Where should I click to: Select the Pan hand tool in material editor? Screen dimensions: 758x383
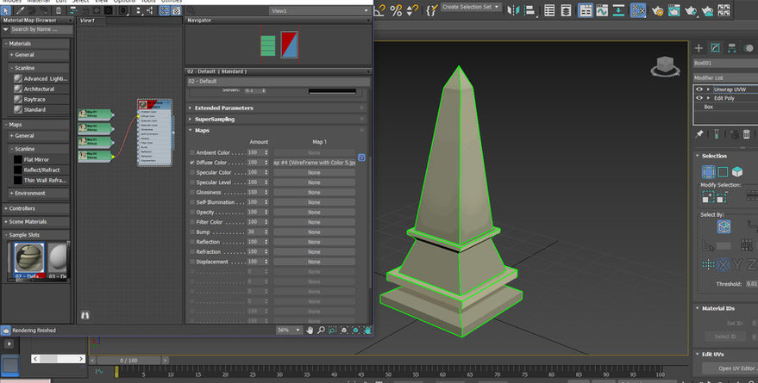[310, 330]
